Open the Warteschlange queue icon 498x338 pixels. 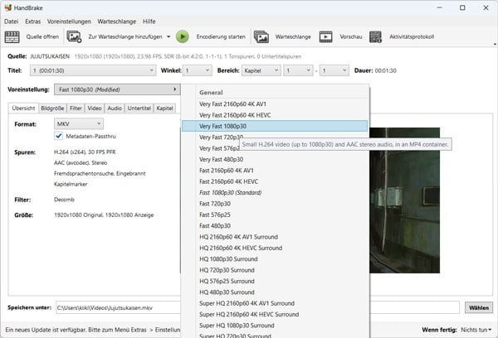[261, 36]
